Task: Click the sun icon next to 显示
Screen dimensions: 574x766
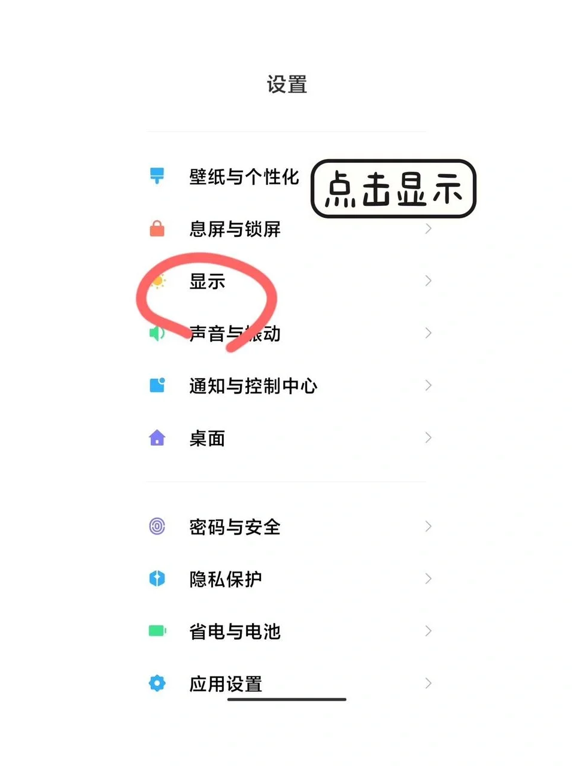Action: tap(158, 281)
